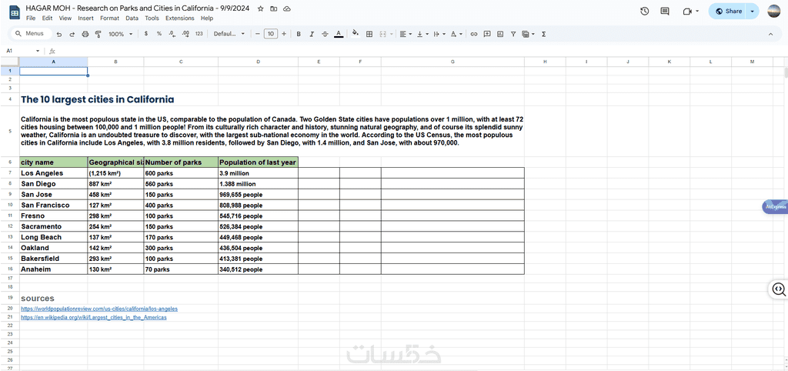Select the Los Angeles cell
The height and width of the screenshot is (371, 788).
[x=54, y=173]
